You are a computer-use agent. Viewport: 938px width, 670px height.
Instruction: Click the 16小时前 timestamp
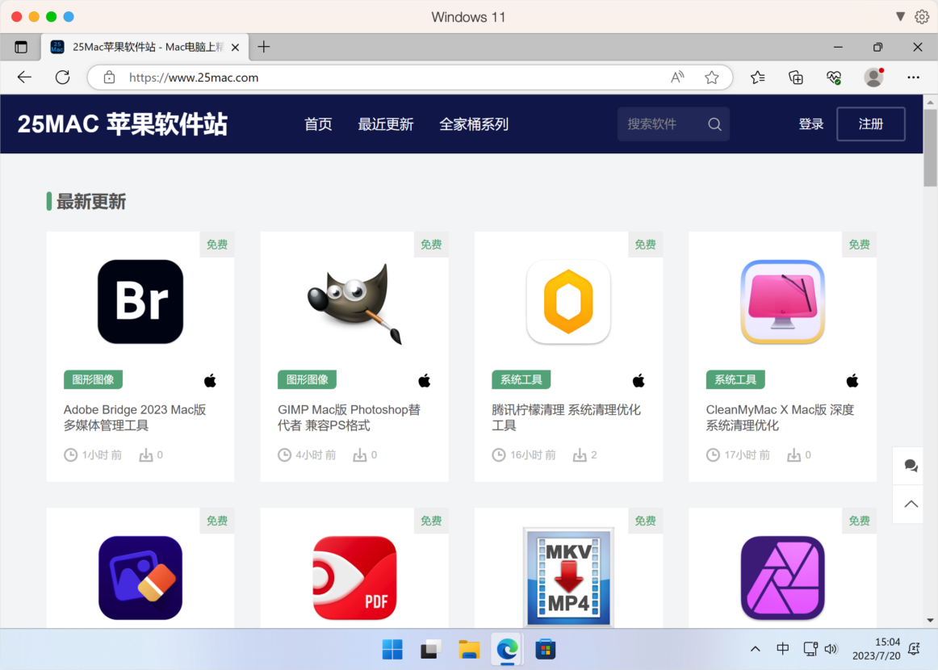[x=533, y=454]
